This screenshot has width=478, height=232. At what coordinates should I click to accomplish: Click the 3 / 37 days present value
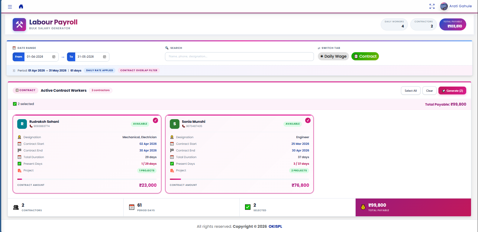coord(301,164)
